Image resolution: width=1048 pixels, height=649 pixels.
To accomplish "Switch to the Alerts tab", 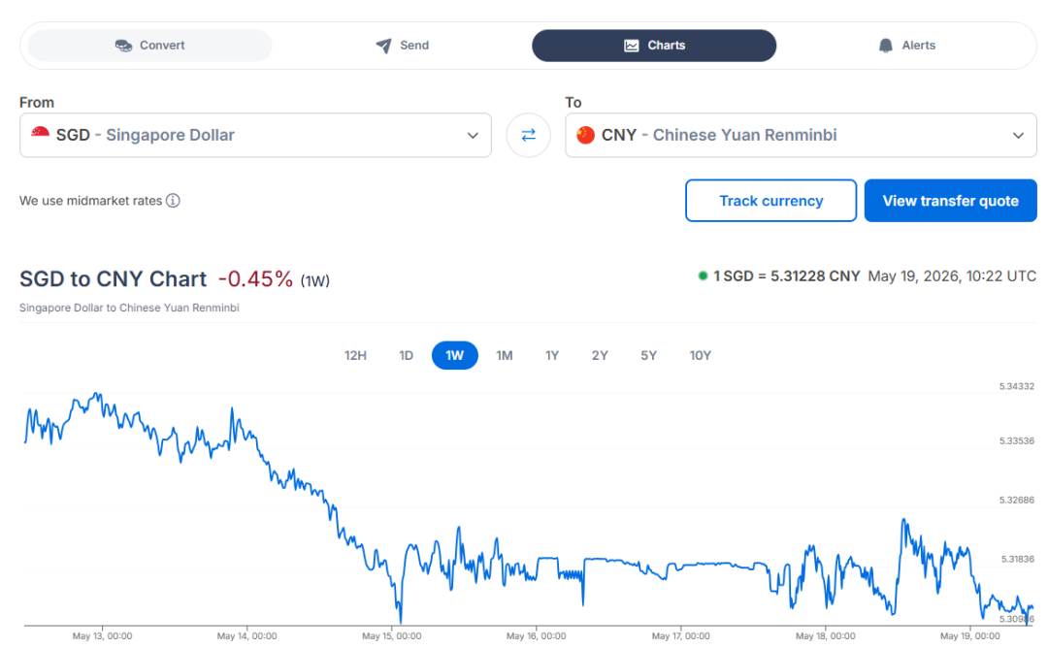I will pos(906,46).
